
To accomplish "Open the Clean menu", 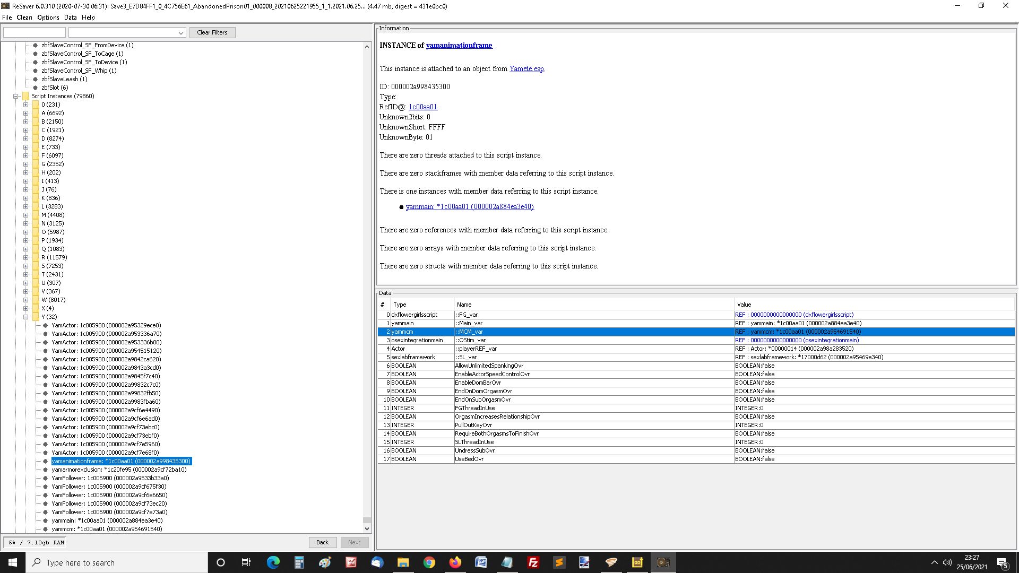I will [24, 18].
